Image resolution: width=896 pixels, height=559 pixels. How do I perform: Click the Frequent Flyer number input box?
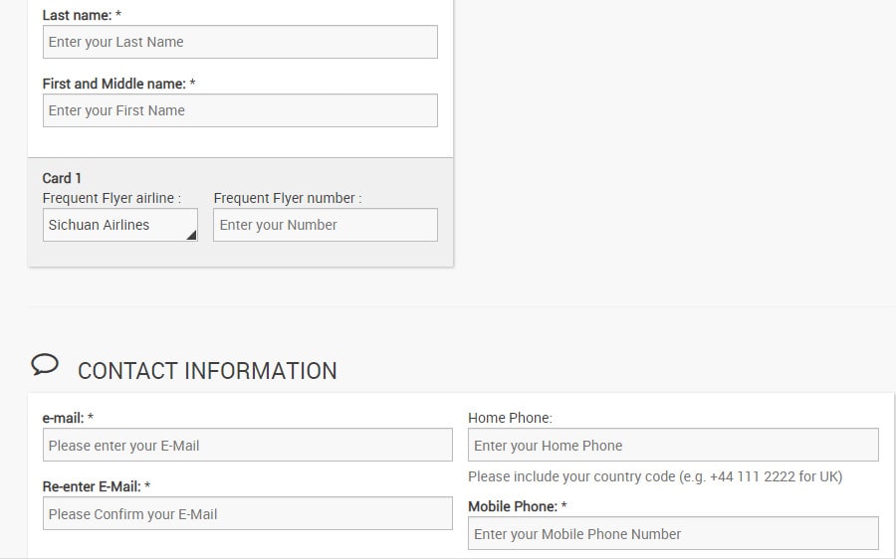pos(326,225)
